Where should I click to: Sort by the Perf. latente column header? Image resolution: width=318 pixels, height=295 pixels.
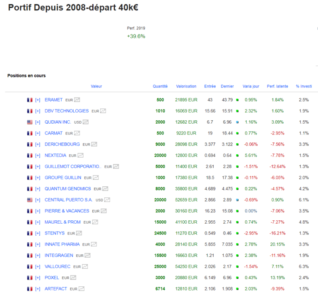click(277, 86)
